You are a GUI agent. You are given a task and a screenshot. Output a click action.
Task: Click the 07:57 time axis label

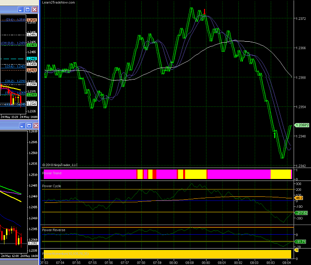click(x=125, y=263)
